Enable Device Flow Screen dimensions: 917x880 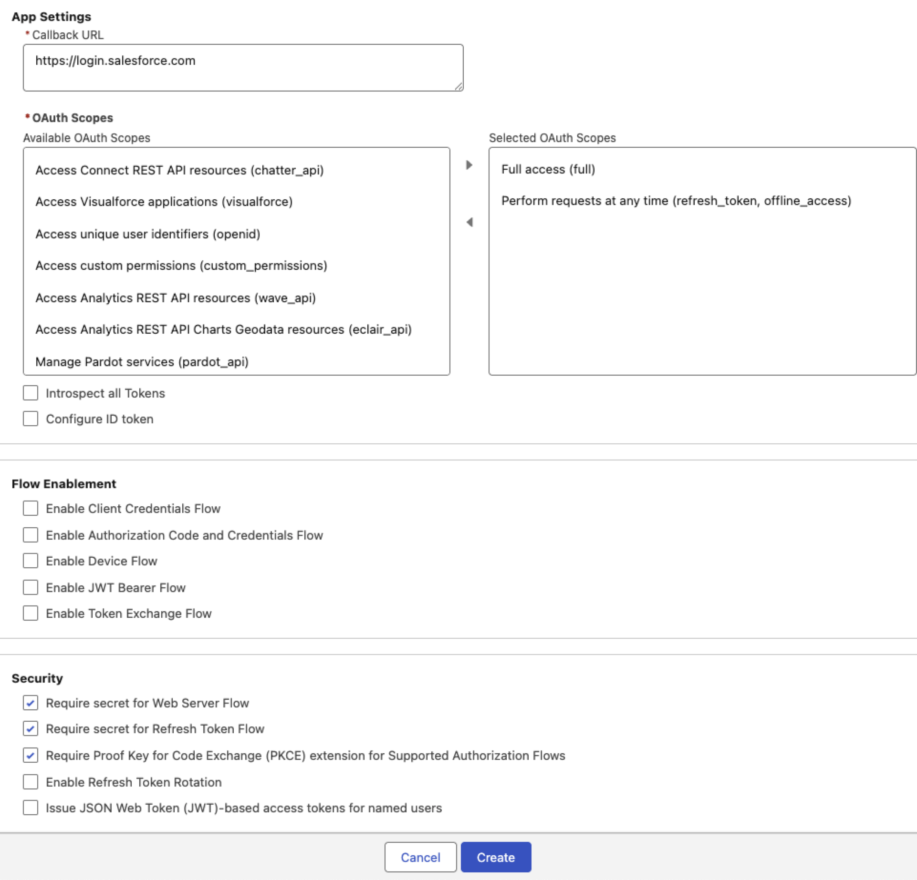click(x=30, y=561)
